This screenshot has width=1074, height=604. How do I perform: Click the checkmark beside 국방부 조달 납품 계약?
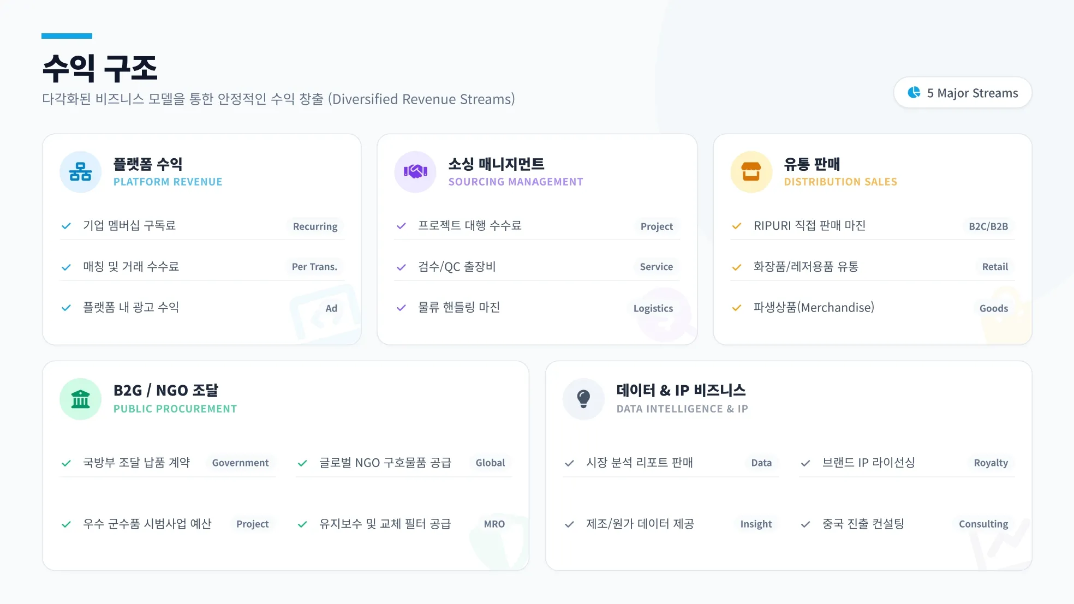click(66, 463)
